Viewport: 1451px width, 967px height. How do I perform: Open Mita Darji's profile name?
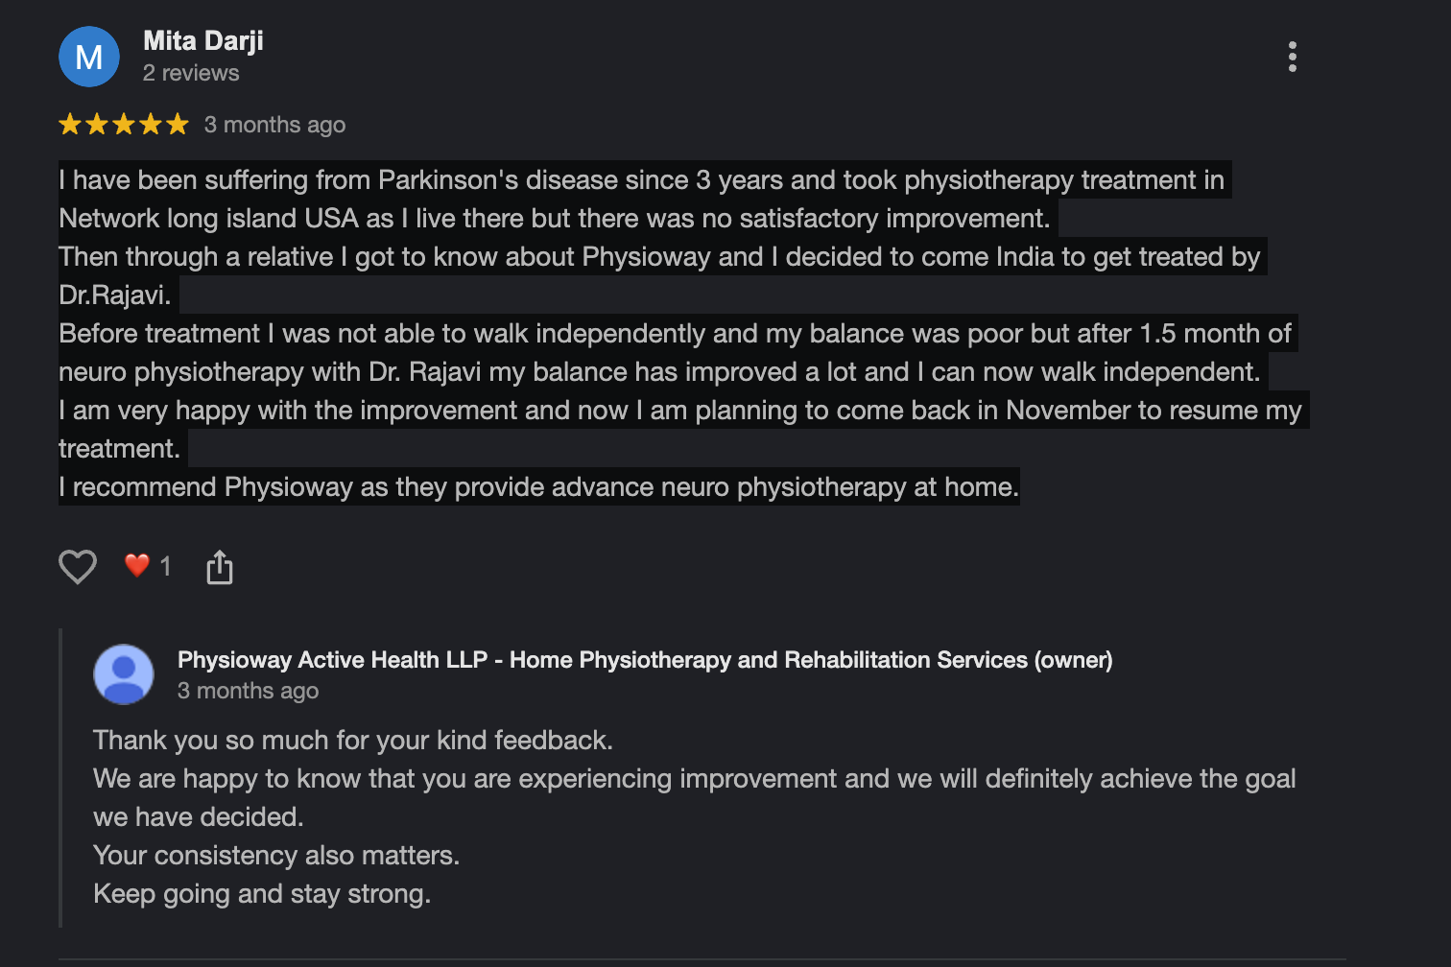[203, 41]
